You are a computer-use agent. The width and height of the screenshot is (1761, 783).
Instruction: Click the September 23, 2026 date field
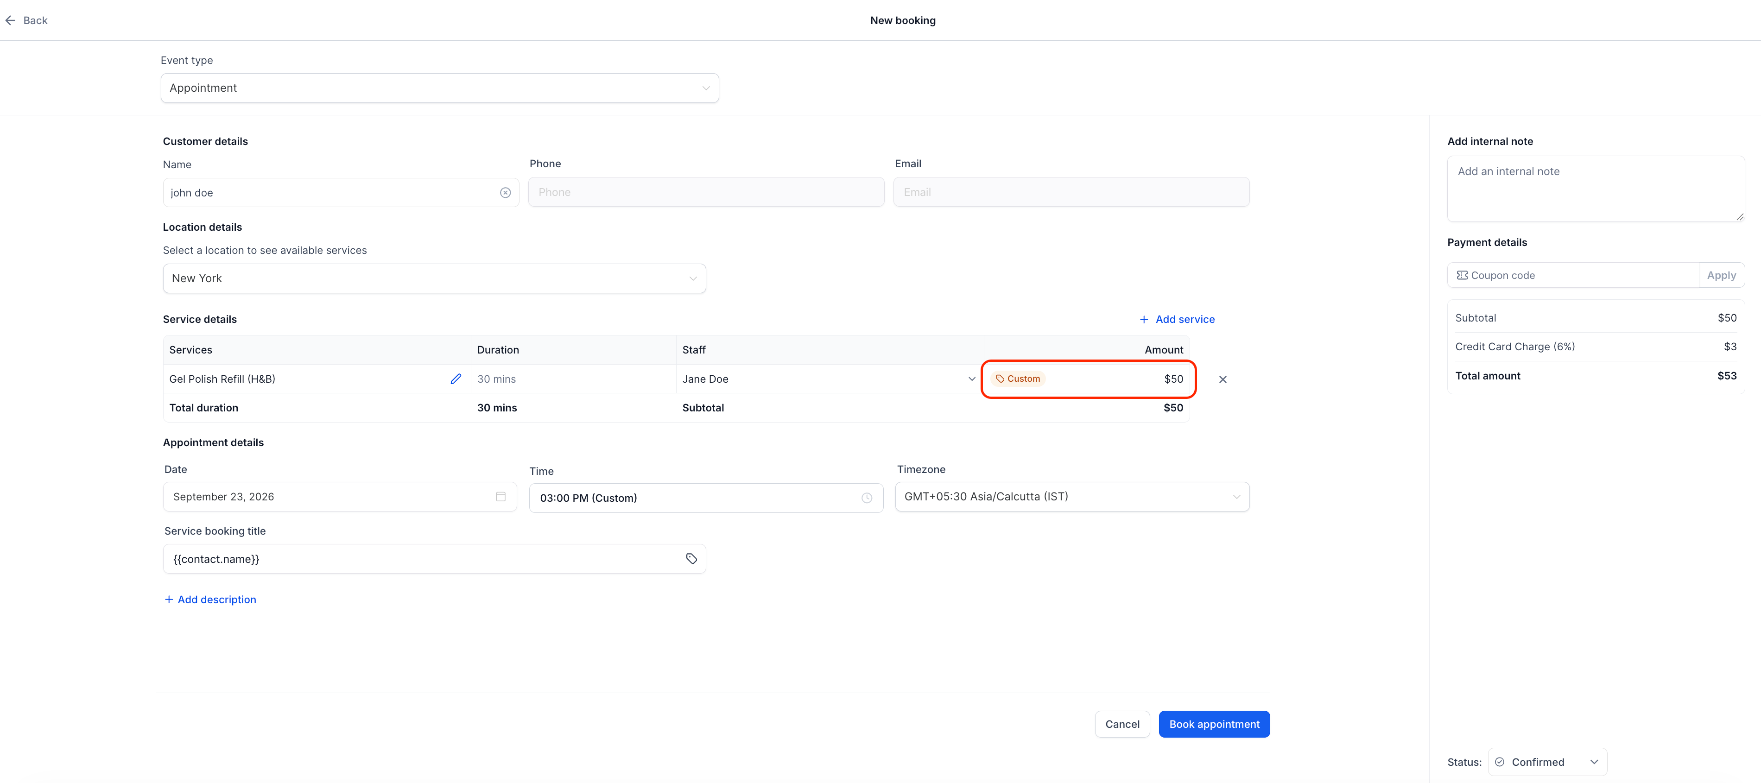(x=340, y=497)
